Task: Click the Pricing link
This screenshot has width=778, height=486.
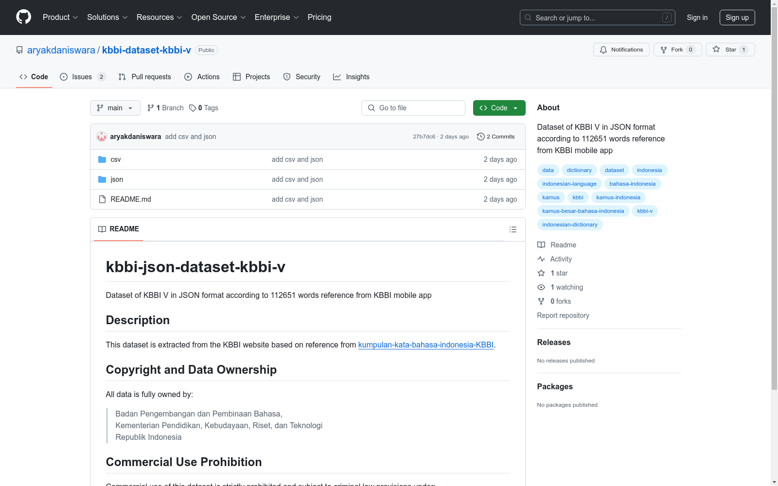Action: pos(319,17)
